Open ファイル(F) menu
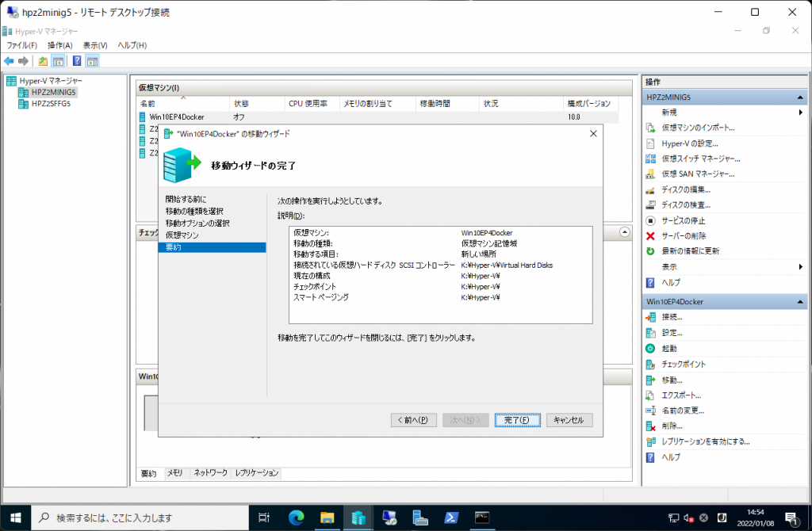Viewport: 812px width, 531px height. coord(21,45)
